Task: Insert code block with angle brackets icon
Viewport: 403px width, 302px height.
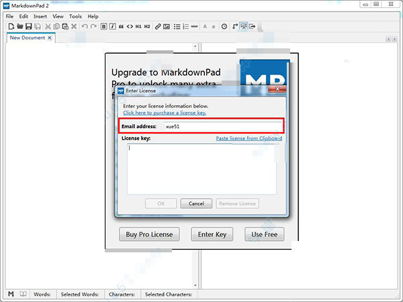Action: click(x=130, y=26)
